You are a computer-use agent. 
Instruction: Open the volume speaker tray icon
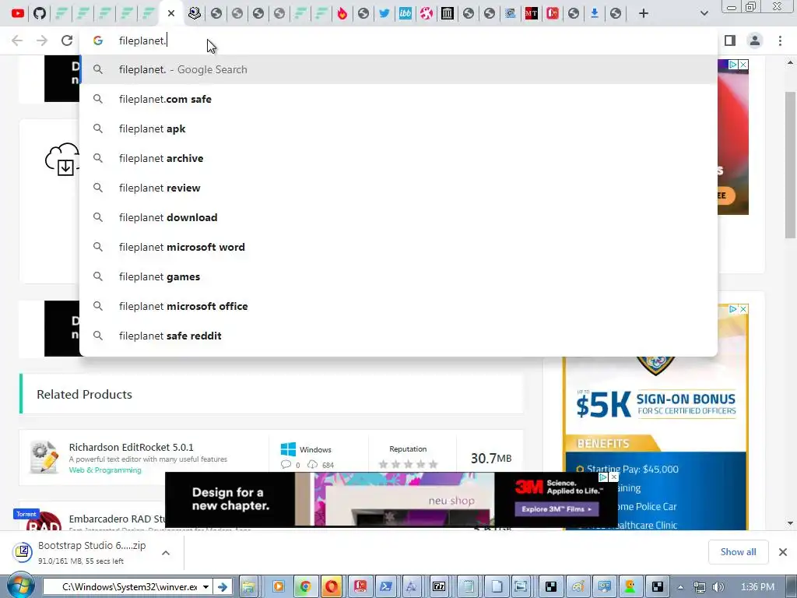[718, 587]
